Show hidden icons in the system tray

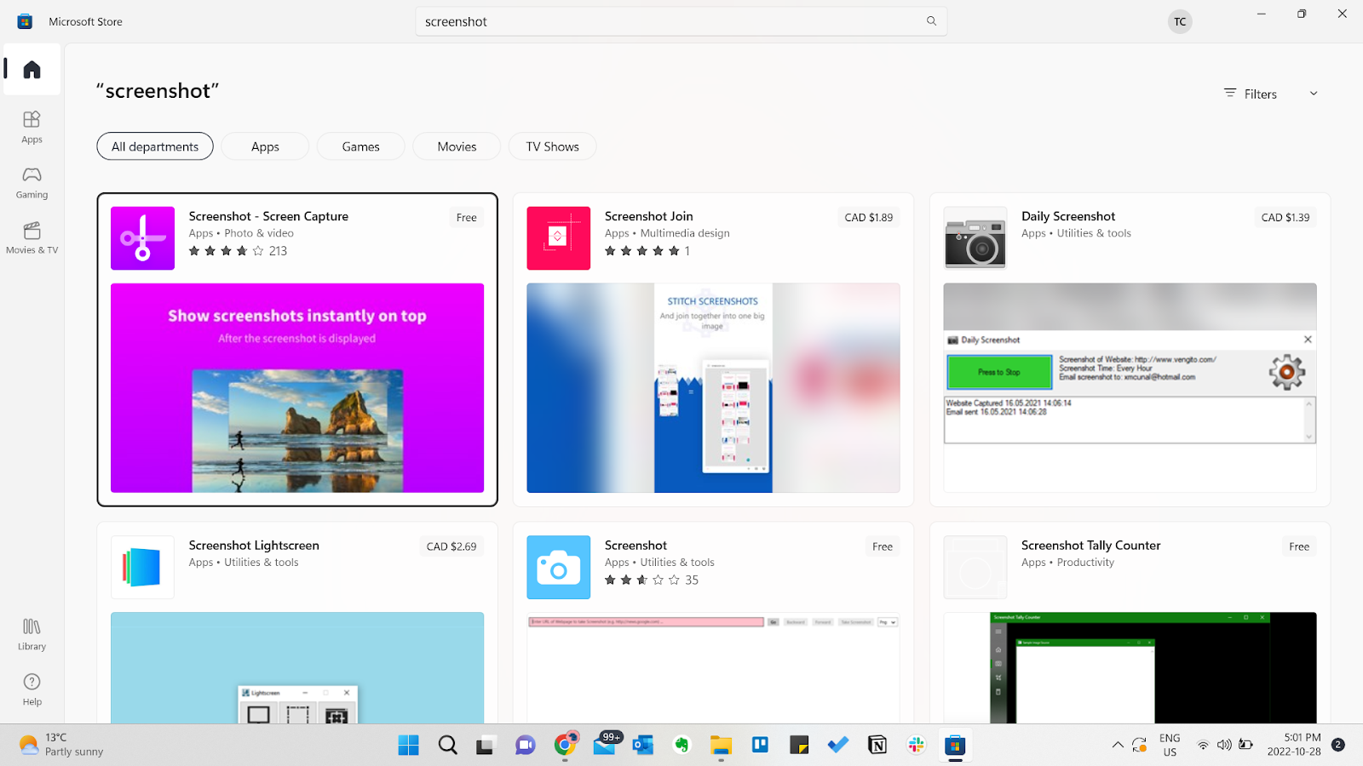pyautogui.click(x=1118, y=745)
